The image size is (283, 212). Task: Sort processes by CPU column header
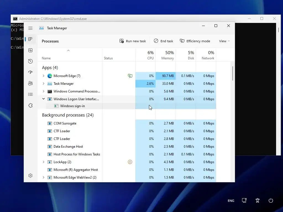click(145, 55)
